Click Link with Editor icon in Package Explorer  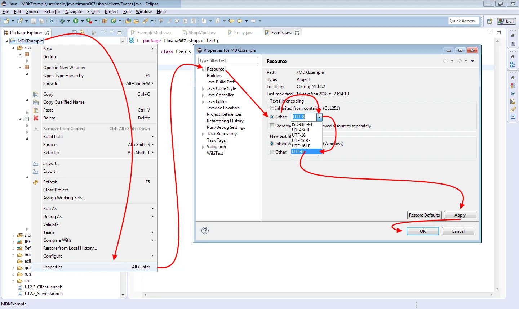(83, 32)
